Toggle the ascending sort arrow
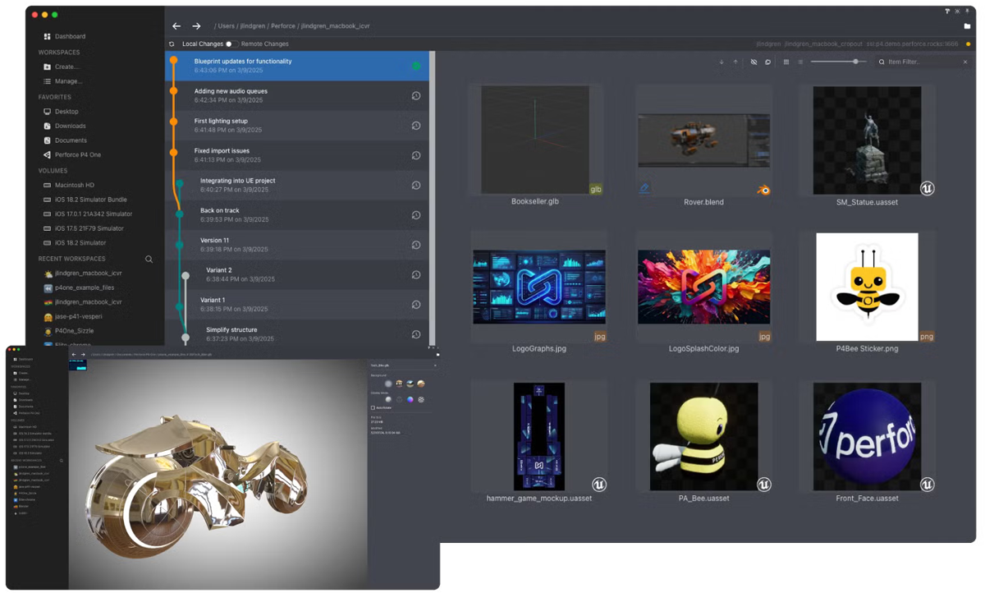The image size is (985, 593). (735, 62)
